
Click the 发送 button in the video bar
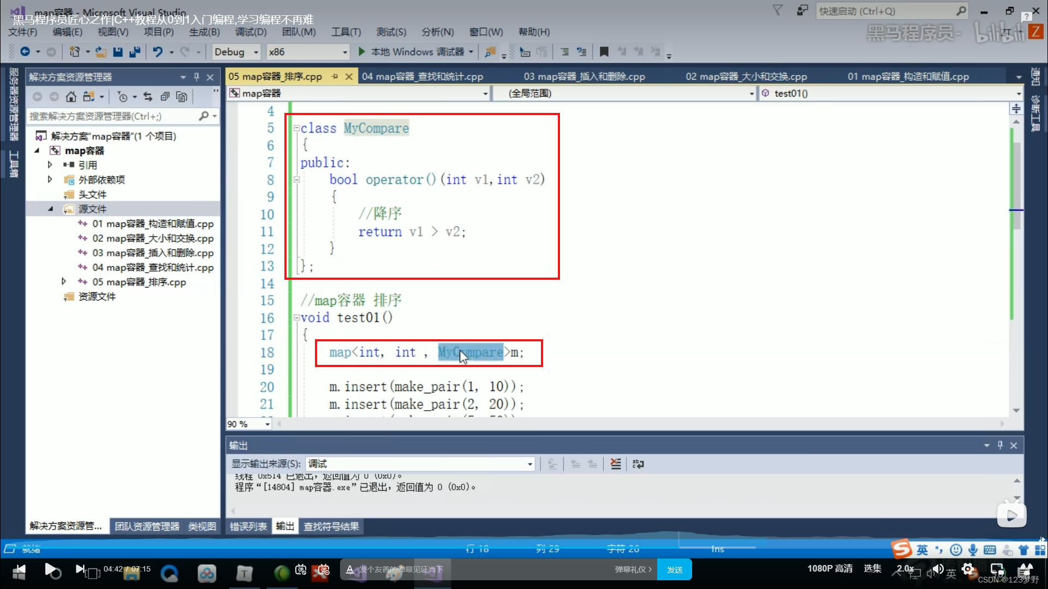(x=675, y=569)
